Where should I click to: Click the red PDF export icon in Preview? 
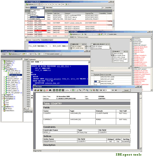(47, 90)
